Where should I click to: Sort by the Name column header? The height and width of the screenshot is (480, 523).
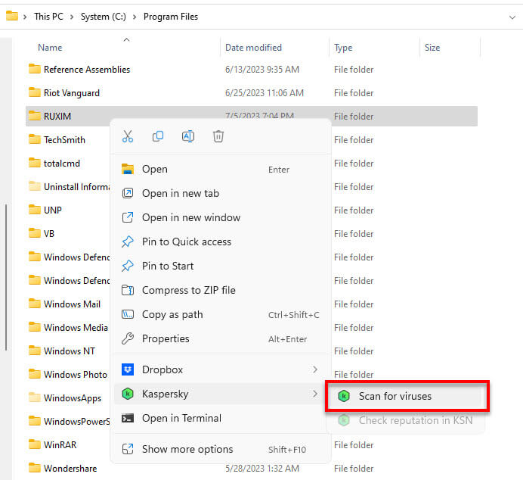(50, 48)
